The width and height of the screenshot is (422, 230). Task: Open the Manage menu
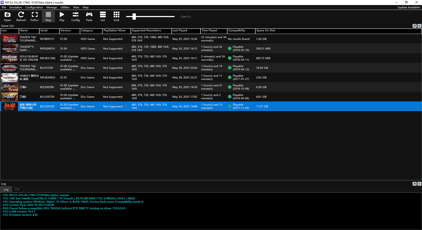52,7
